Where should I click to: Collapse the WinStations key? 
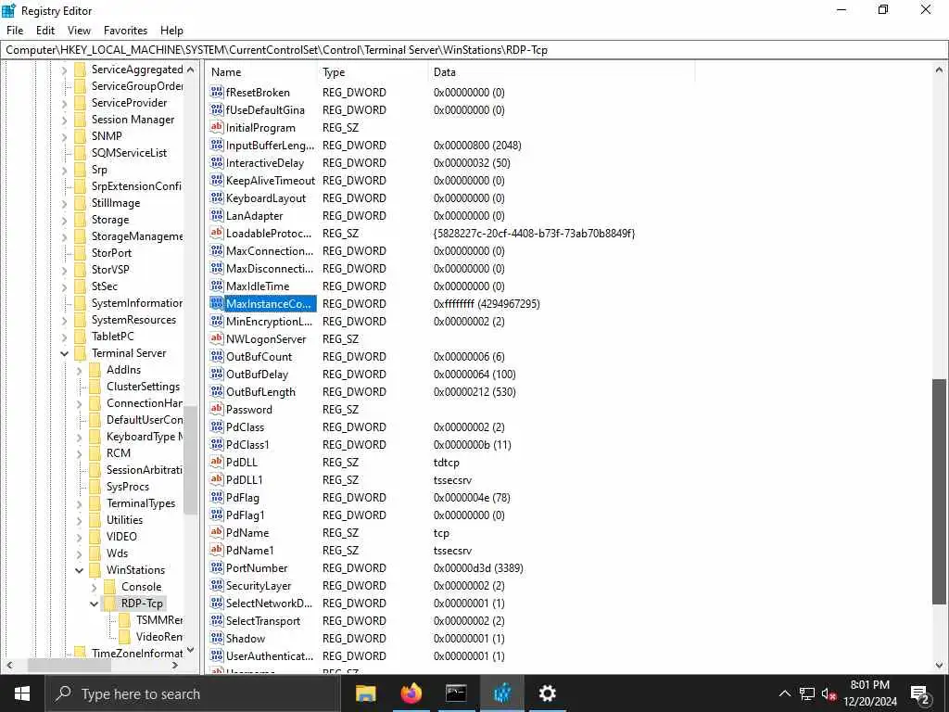point(80,570)
